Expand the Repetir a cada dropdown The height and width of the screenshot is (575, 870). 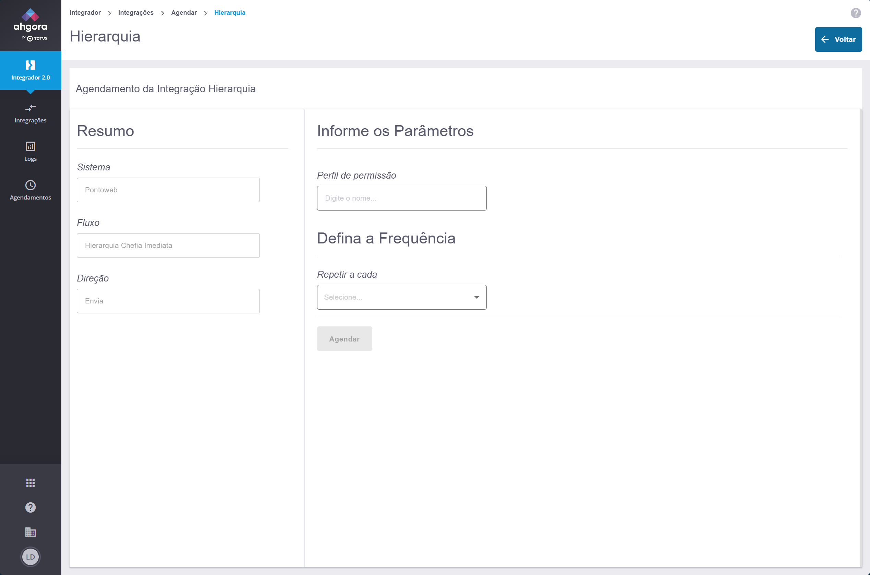click(x=401, y=297)
